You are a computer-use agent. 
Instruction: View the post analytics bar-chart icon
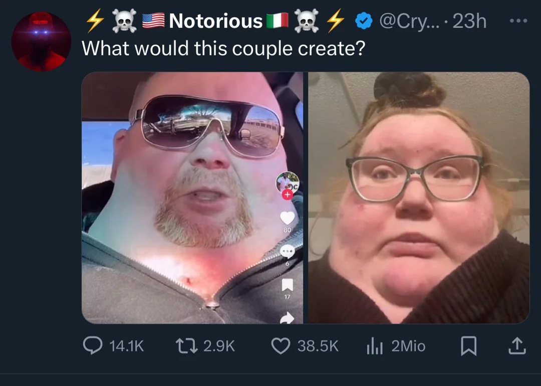[x=375, y=346]
